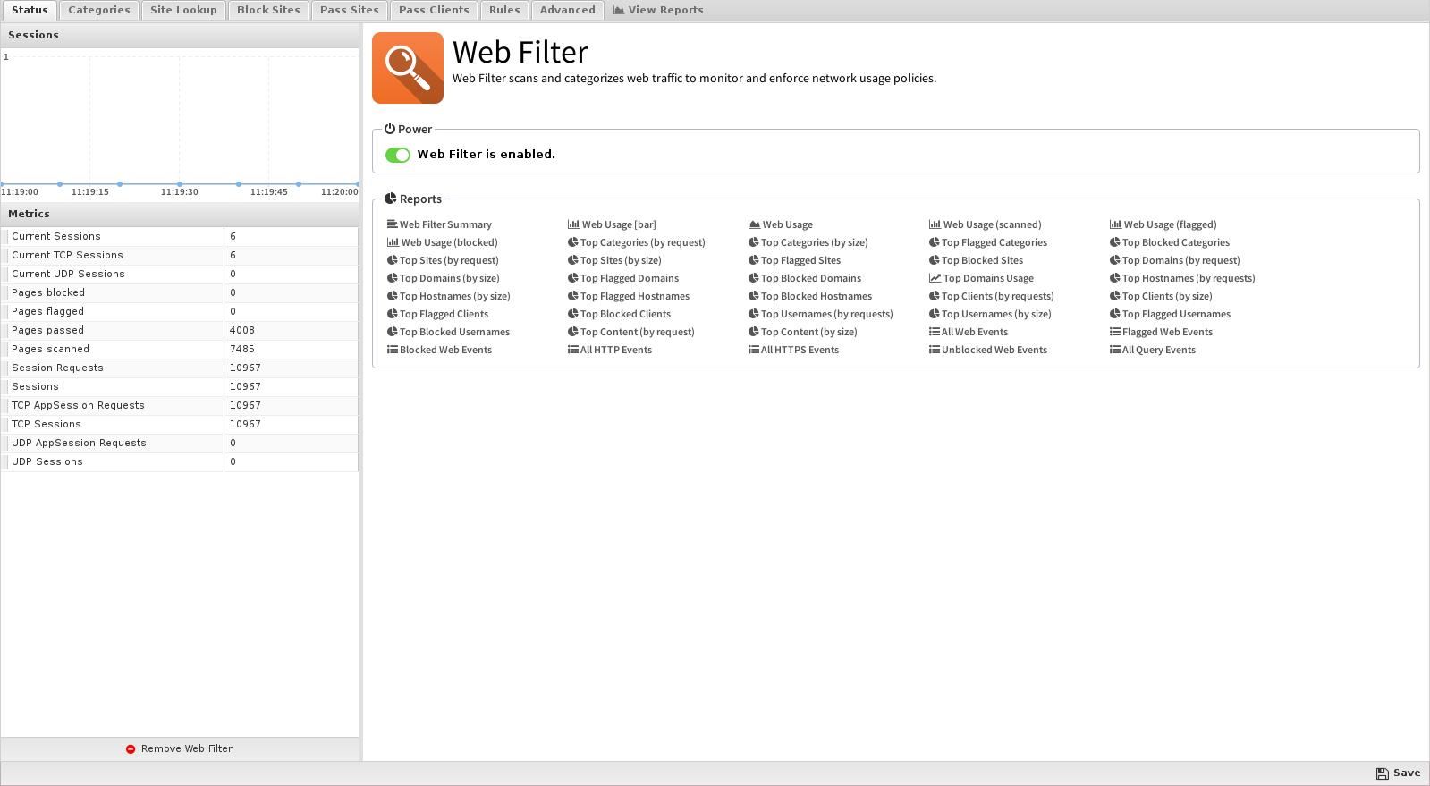This screenshot has width=1430, height=786.
Task: Open Top Clients (by size) report
Action: tap(1161, 296)
